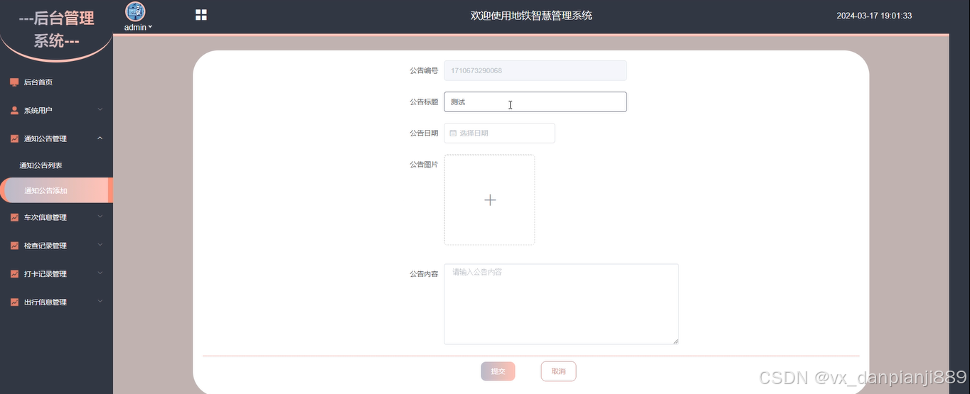
Task: Click the admin avatar image
Action: click(135, 11)
